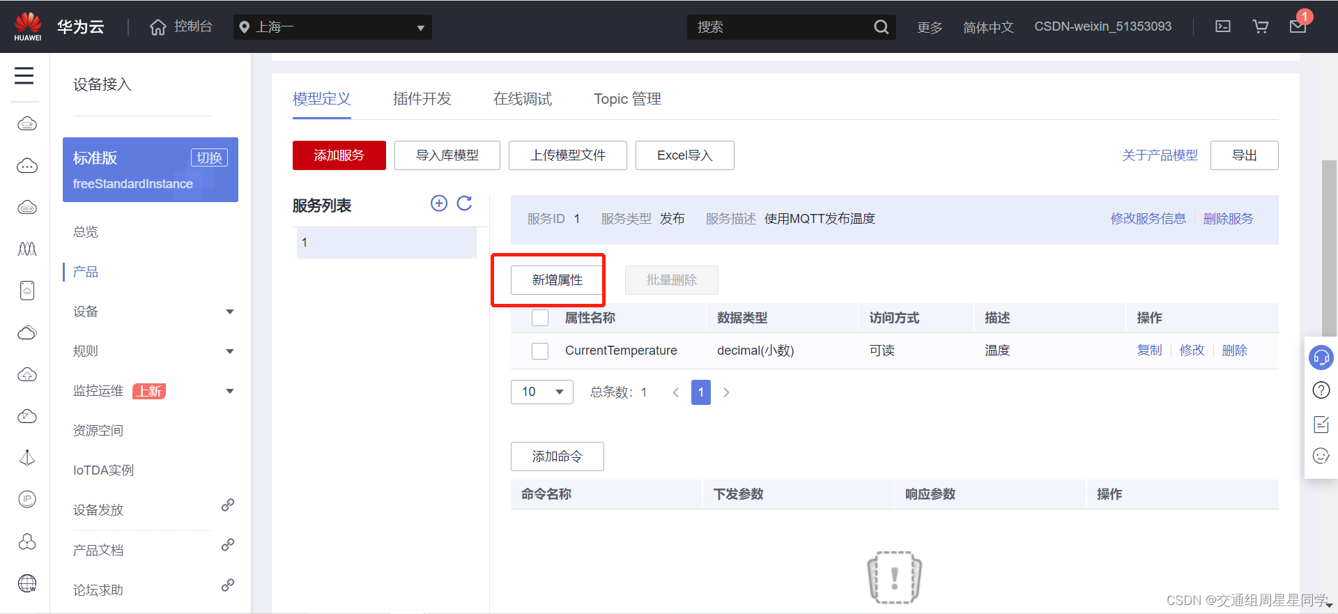
Task: Click the three-circles cluster sidebar icon
Action: 27,542
